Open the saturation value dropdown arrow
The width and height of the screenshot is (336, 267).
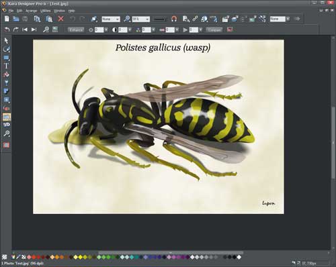tap(153, 30)
